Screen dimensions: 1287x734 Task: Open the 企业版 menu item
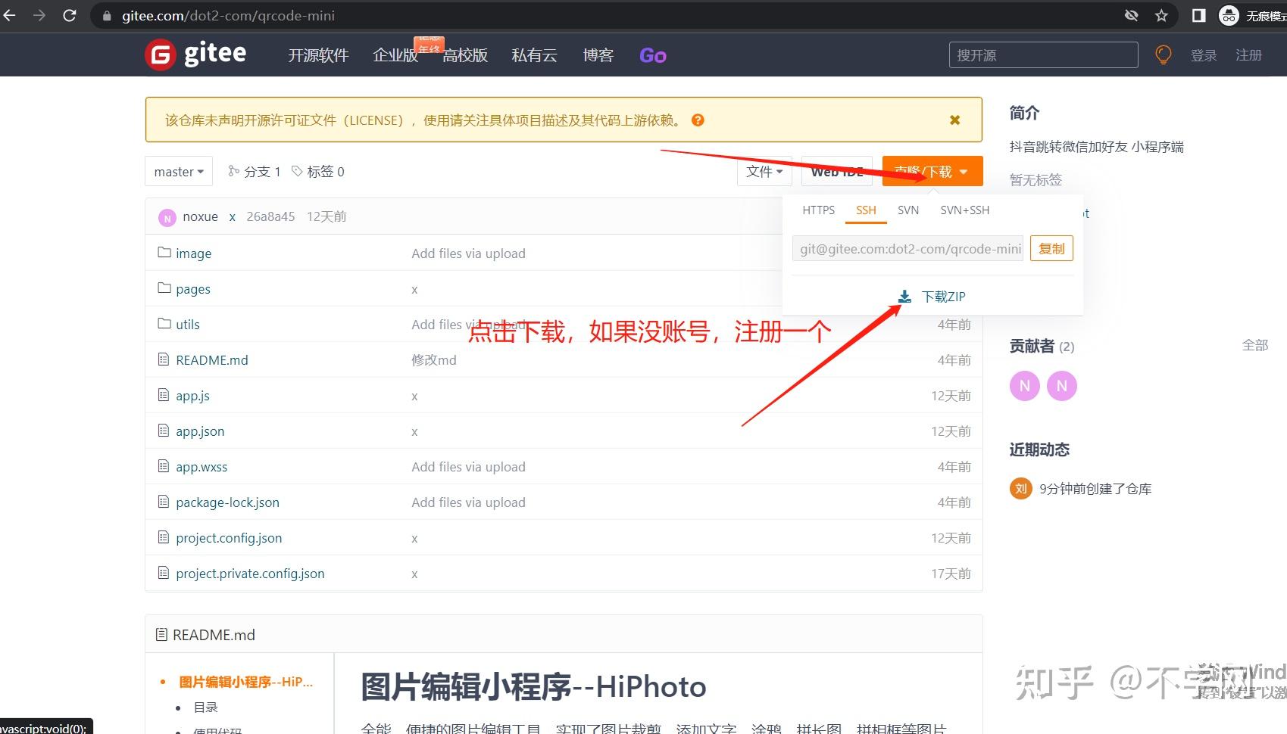click(395, 54)
